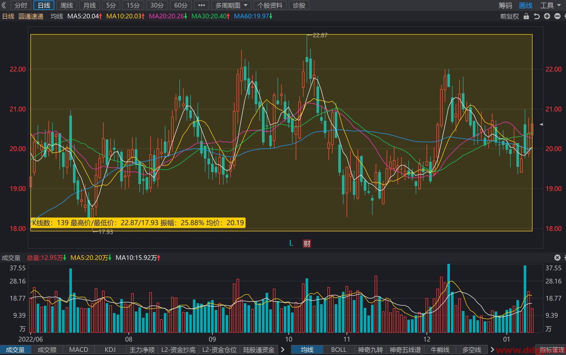
Task: Open the 前复权 adjustment selector
Action: [509, 16]
